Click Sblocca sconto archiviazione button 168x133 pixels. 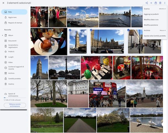[15, 105]
